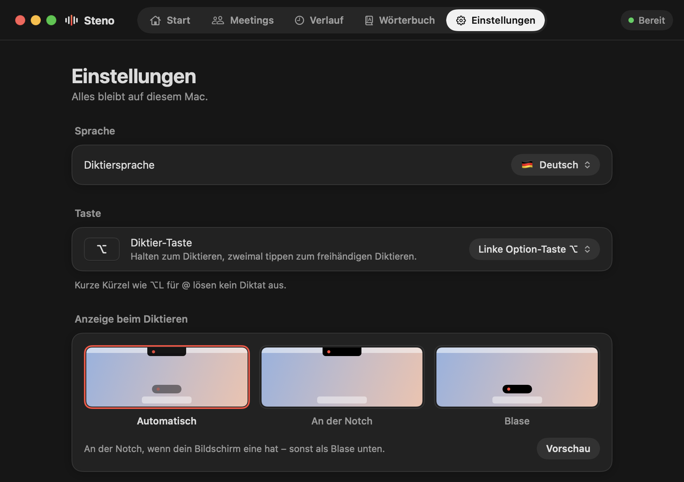Viewport: 684px width, 482px height.
Task: Click the Diktier-Taste title text
Action: coord(161,243)
